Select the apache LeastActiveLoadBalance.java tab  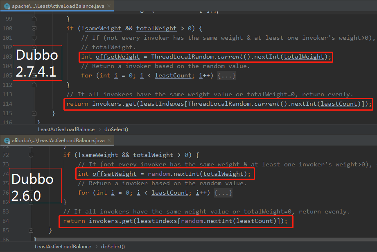pyautogui.click(x=57, y=6)
